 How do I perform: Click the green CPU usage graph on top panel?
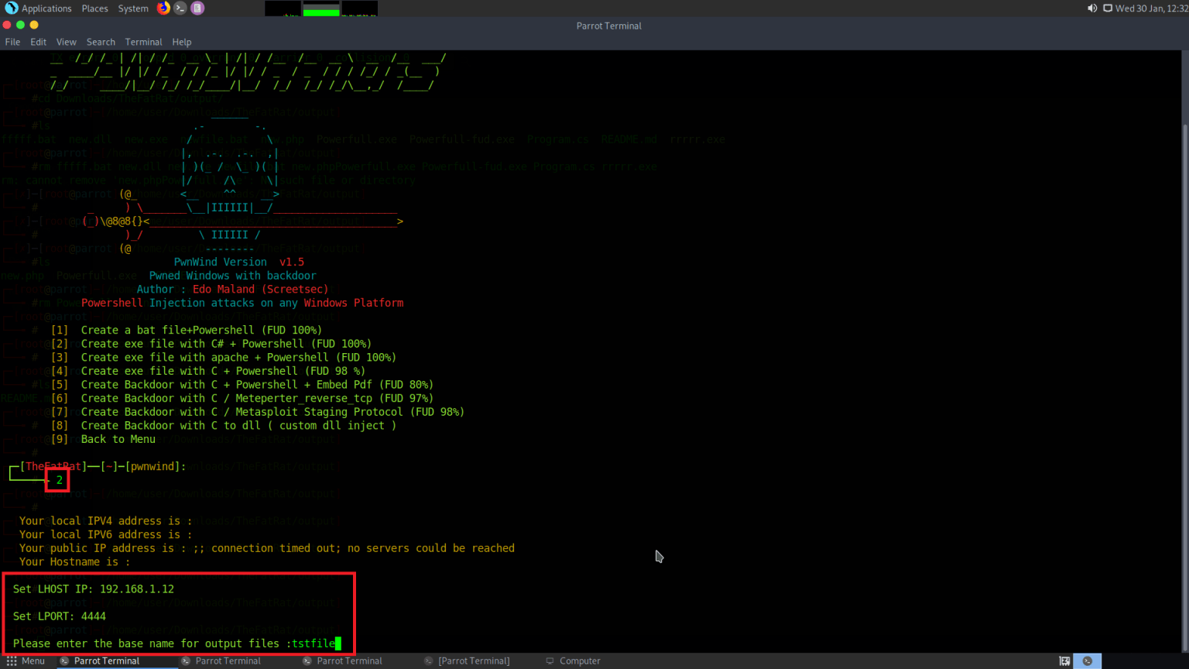tap(320, 8)
